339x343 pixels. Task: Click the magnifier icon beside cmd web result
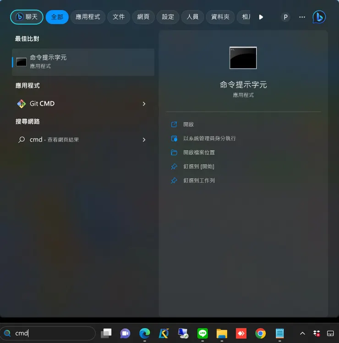22,139
